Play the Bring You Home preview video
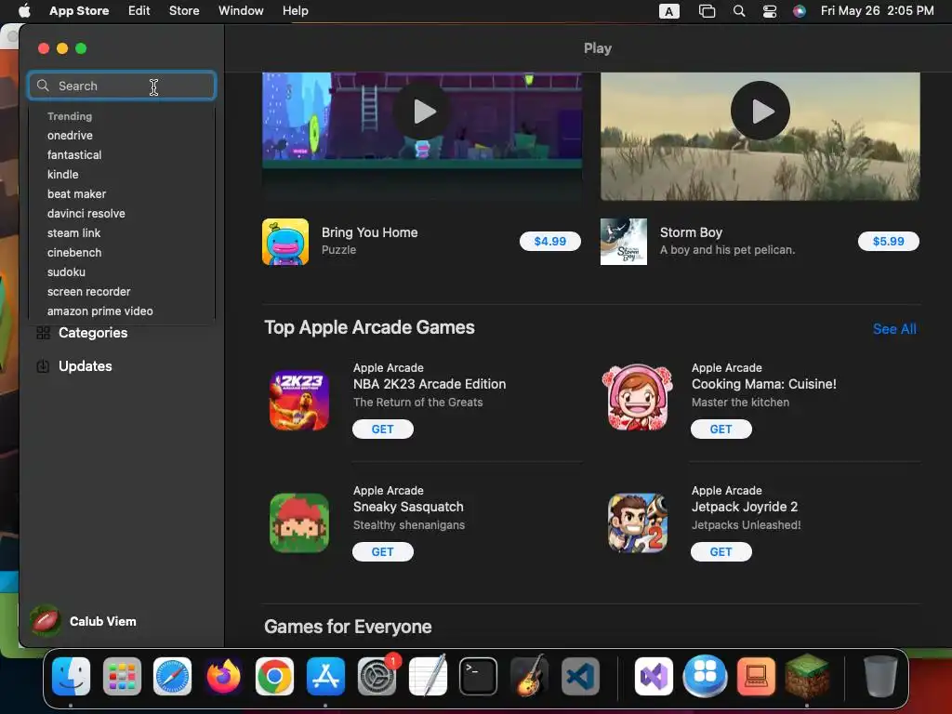The image size is (952, 714). 423,112
